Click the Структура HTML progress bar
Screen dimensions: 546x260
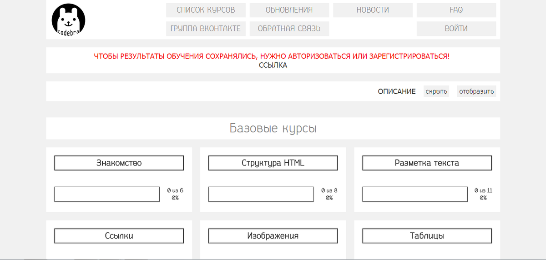[x=261, y=194]
